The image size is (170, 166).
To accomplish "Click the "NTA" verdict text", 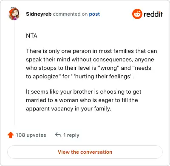I will pos(31,36).
